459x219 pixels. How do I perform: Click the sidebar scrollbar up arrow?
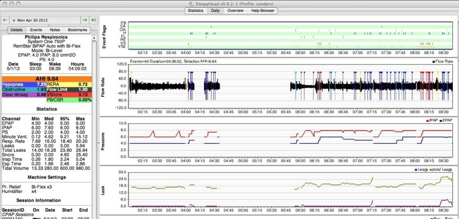tap(94, 38)
